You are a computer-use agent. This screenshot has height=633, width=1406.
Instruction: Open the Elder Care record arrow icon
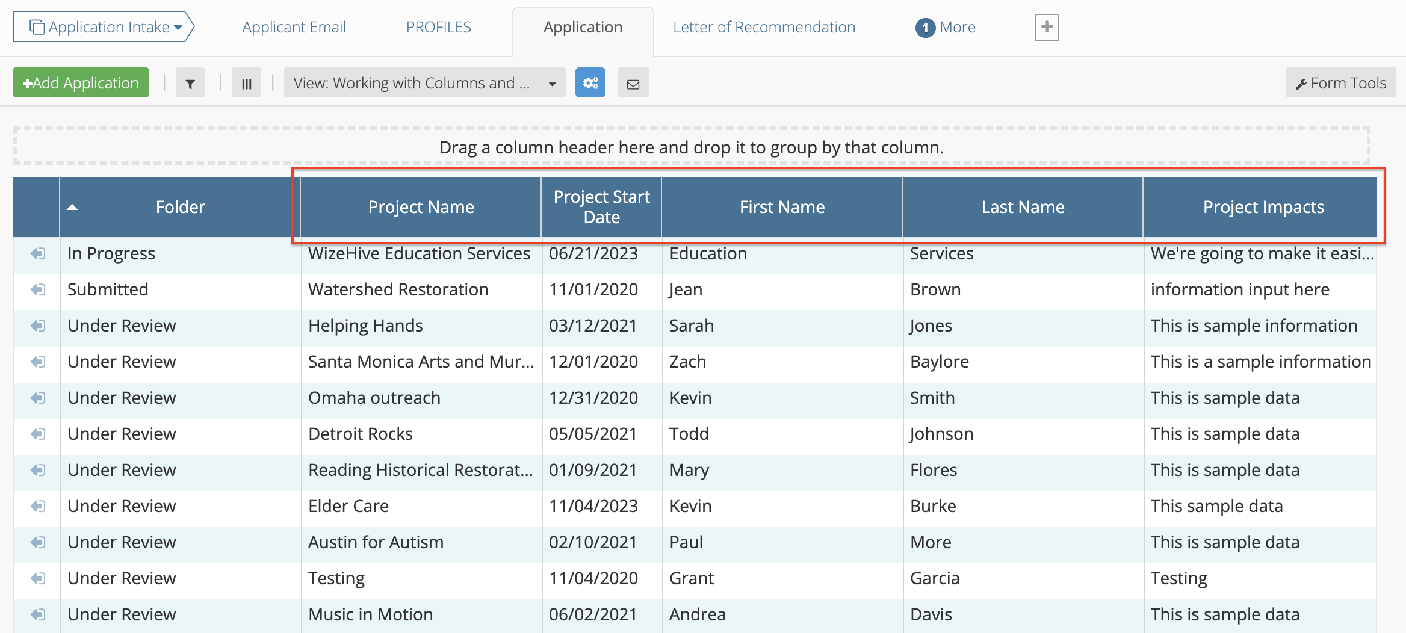click(x=37, y=506)
